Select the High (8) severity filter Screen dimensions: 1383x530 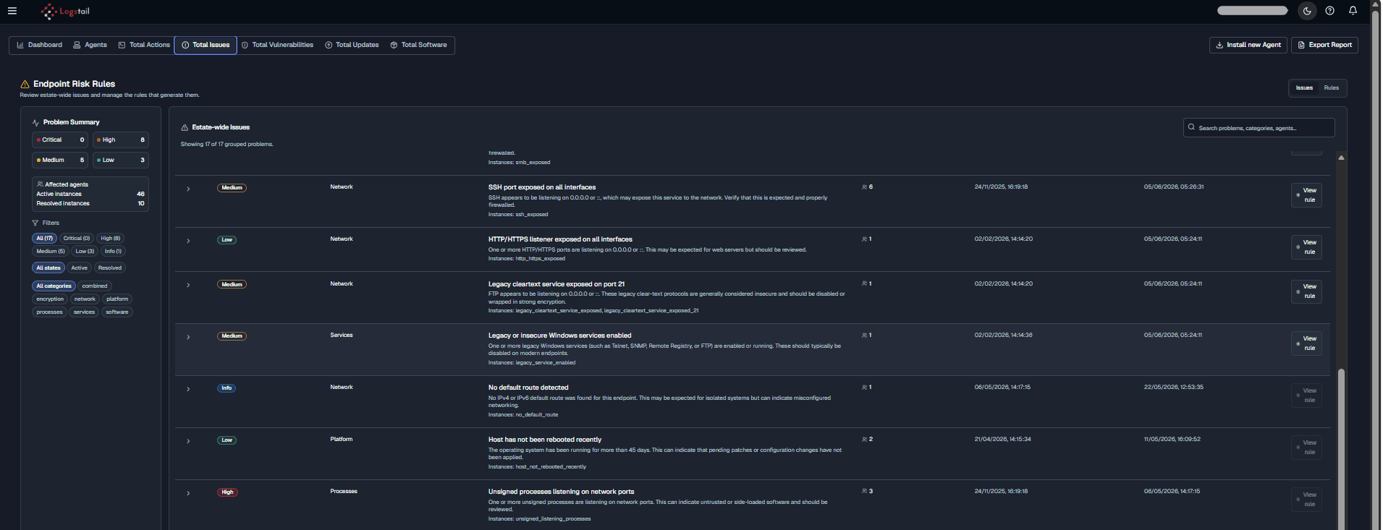point(111,238)
